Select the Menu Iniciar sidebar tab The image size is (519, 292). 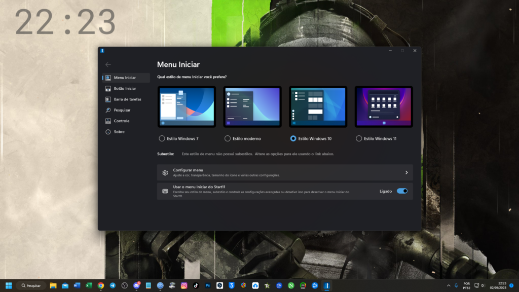(x=125, y=78)
